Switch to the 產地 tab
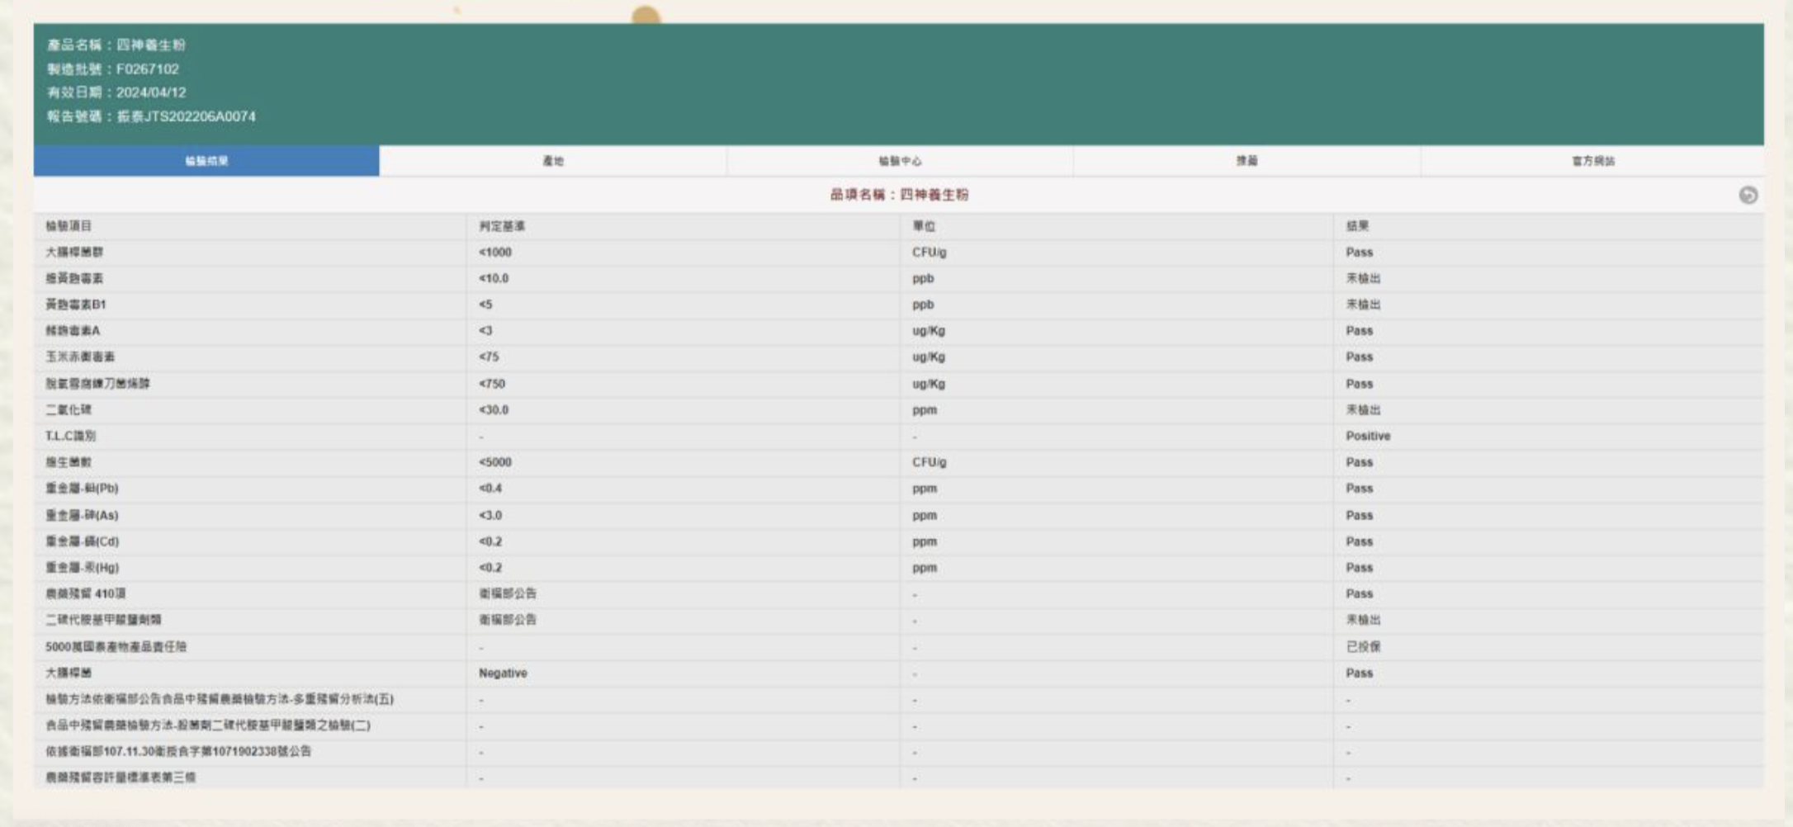 (553, 161)
